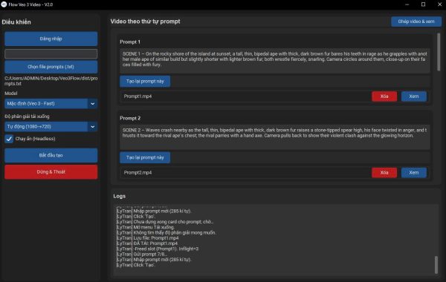The width and height of the screenshot is (446, 282).
Task: Click the Logs panel scrollbar thumb
Action: click(x=436, y=265)
